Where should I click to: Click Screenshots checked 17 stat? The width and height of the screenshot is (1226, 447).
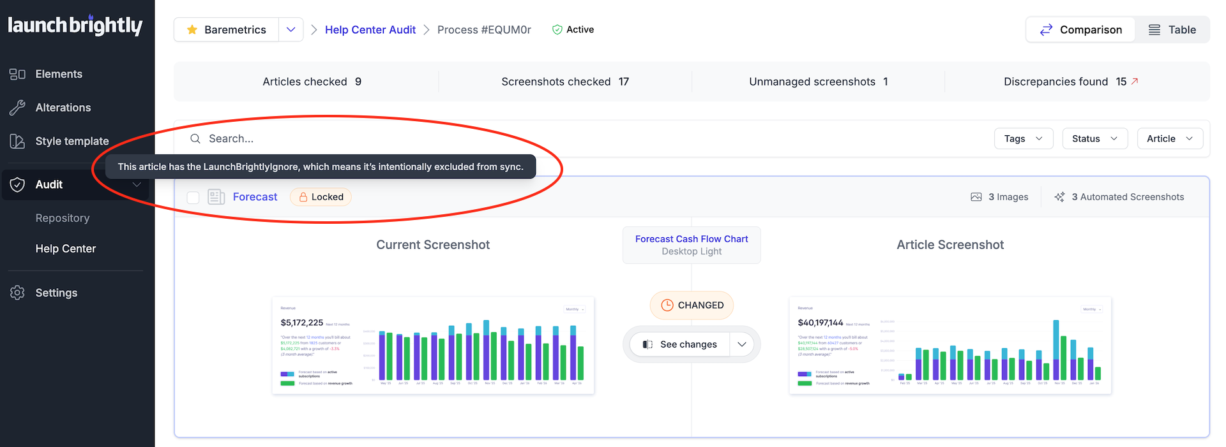click(565, 82)
